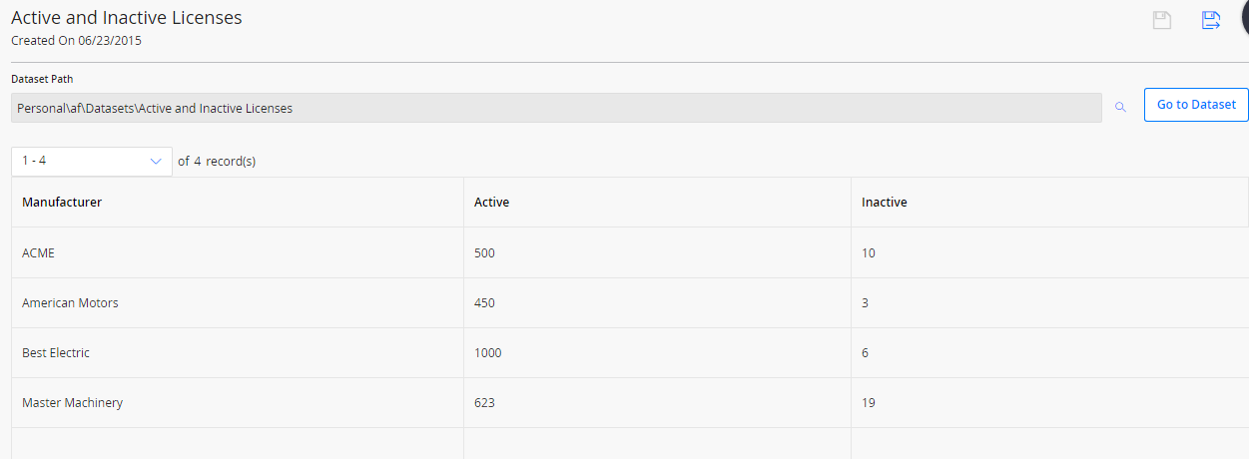1249x459 pixels.
Task: Click the Active and Inactive Licenses title
Action: point(127,18)
